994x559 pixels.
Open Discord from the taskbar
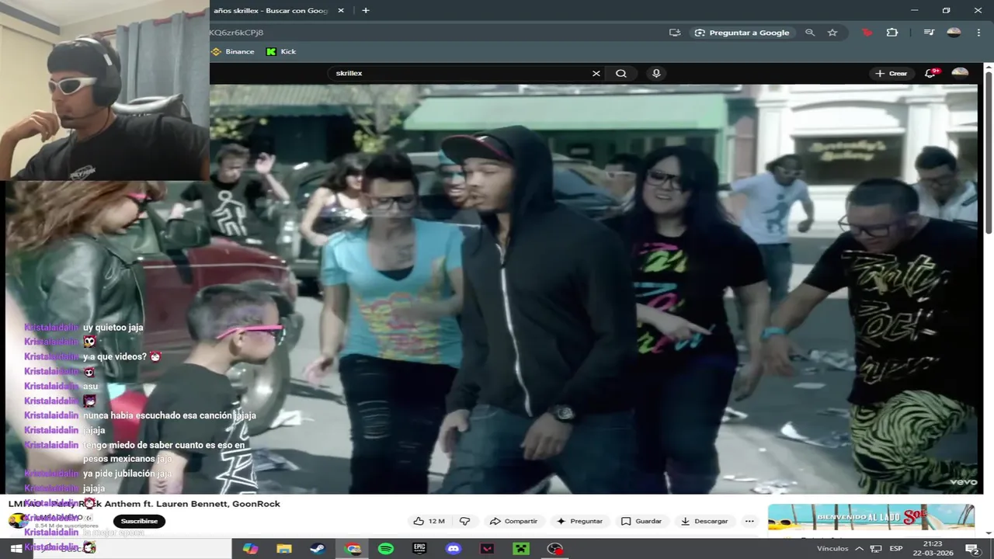point(454,548)
